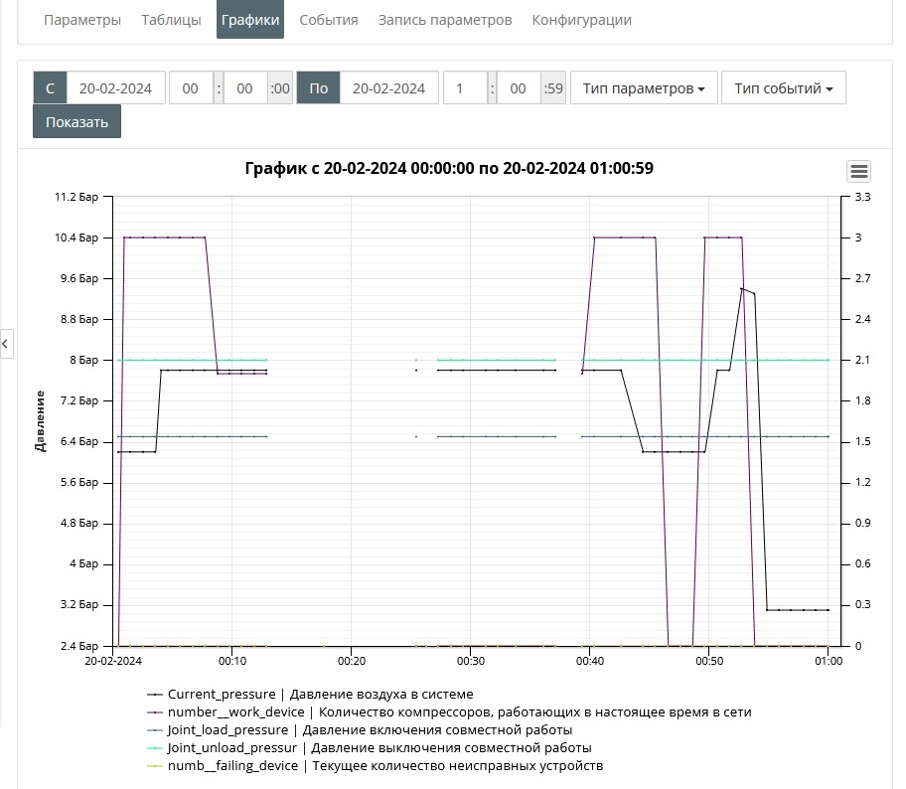Click the right axis 2.1 label

tap(862, 360)
